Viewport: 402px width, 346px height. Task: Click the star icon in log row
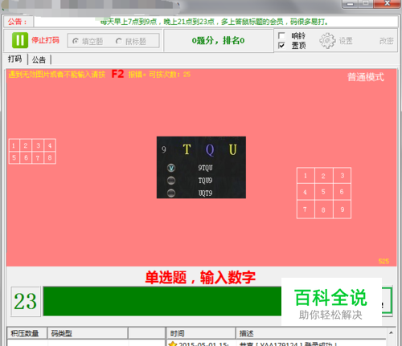tap(173, 344)
